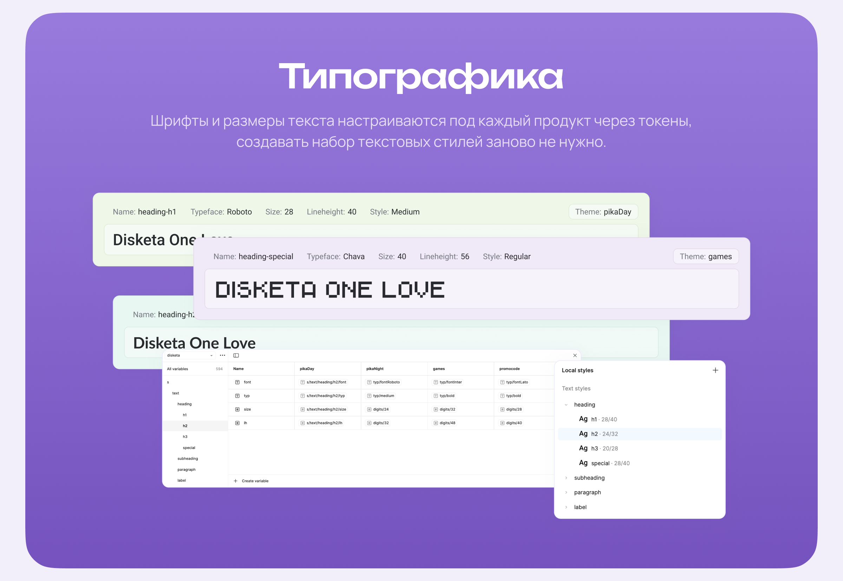Close the variables panel with the X
Screen dimensions: 843x581
click(x=575, y=355)
